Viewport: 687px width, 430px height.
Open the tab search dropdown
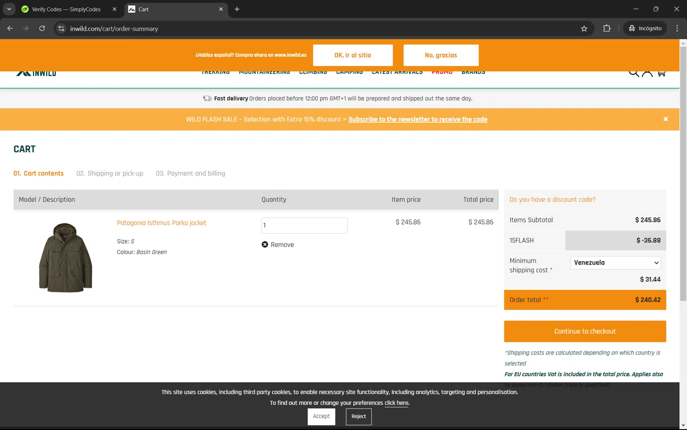pyautogui.click(x=9, y=9)
